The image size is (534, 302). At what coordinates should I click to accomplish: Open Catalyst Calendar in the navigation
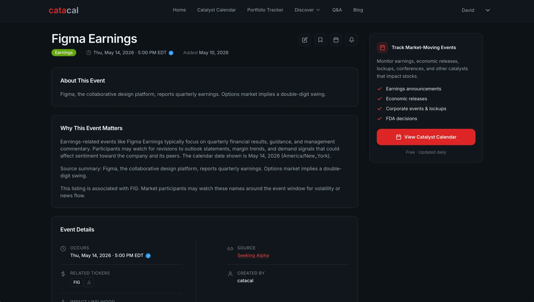216,10
